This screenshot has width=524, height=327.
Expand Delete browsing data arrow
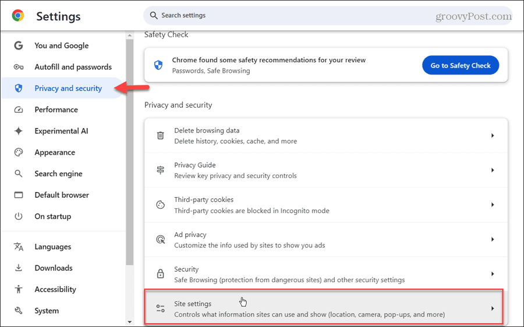click(x=493, y=136)
